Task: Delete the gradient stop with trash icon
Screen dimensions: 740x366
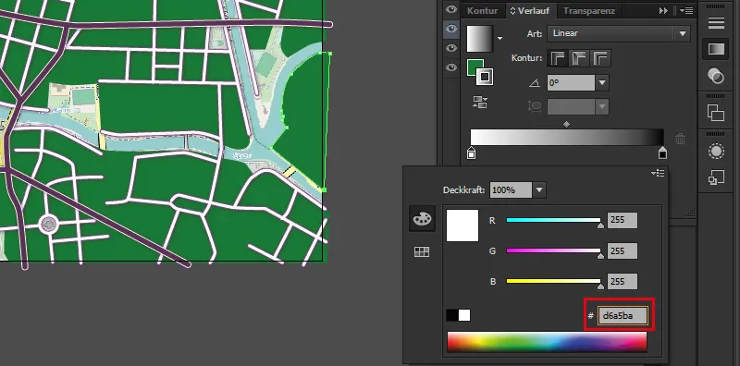Action: [680, 139]
